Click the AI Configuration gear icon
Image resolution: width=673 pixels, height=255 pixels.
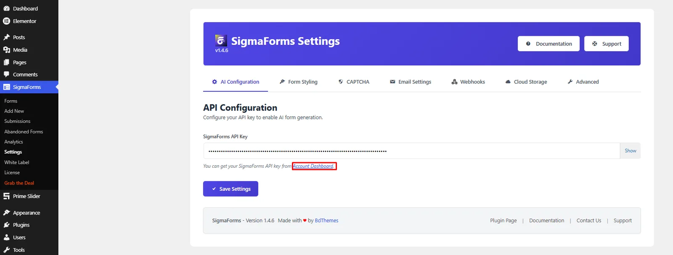pos(215,82)
